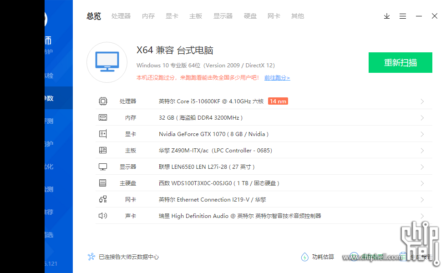This screenshot has height=273, width=446.
Task: Open the hamburger menu icon
Action: (x=402, y=16)
